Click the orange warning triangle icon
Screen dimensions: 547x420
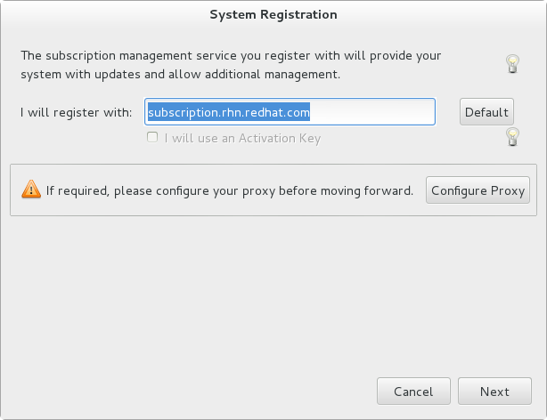31,189
